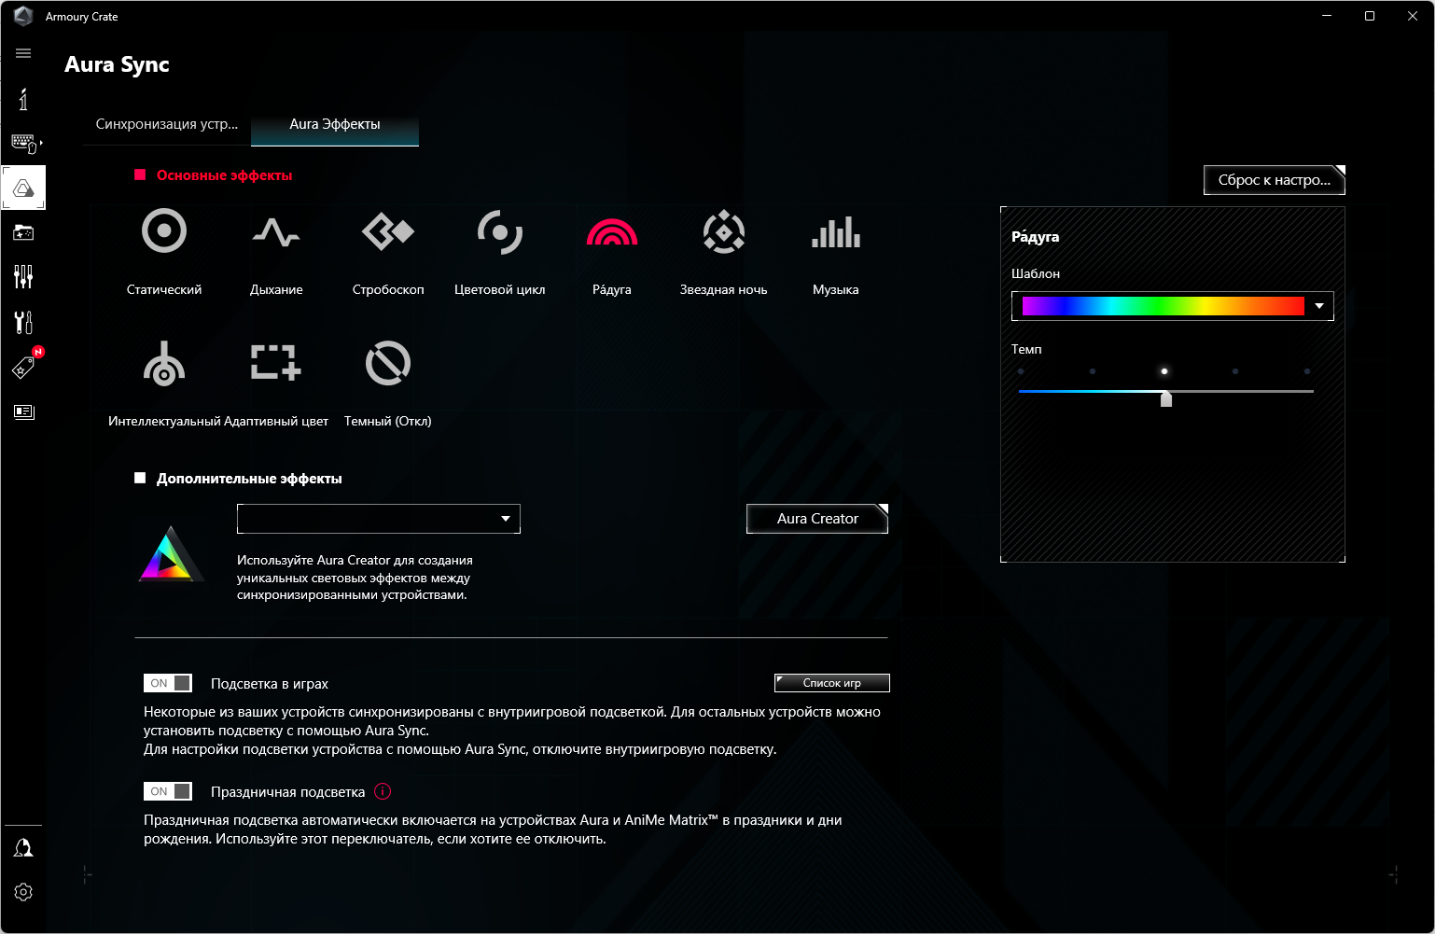The image size is (1435, 934).
Task: Select the Aura Sync sidebar icon
Action: point(23,188)
